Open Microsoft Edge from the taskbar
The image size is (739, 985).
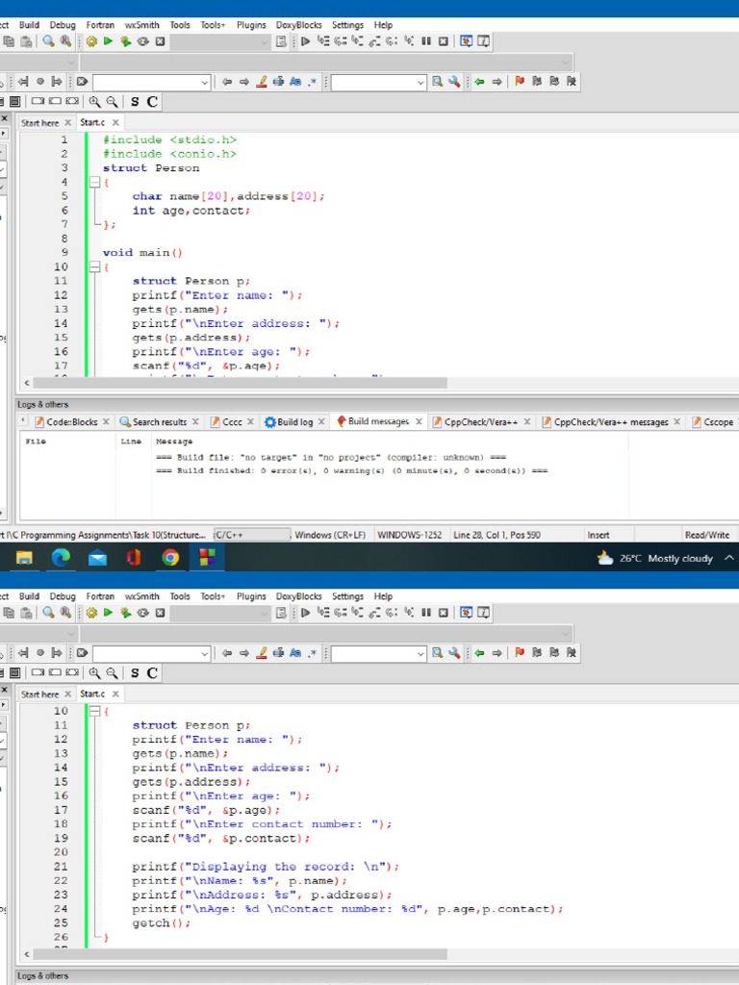61,557
